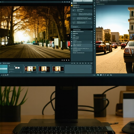Click the white square icon above the yellow folder icon
Image resolution: width=134 pixels, height=134 pixels.
[x=72, y=3]
